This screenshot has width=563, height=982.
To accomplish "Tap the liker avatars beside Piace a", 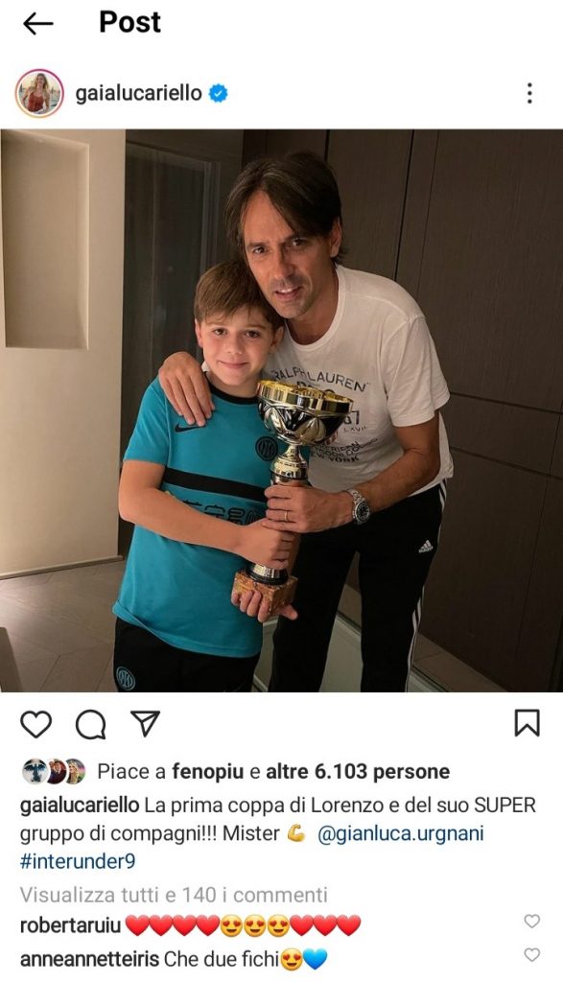I will (x=54, y=772).
